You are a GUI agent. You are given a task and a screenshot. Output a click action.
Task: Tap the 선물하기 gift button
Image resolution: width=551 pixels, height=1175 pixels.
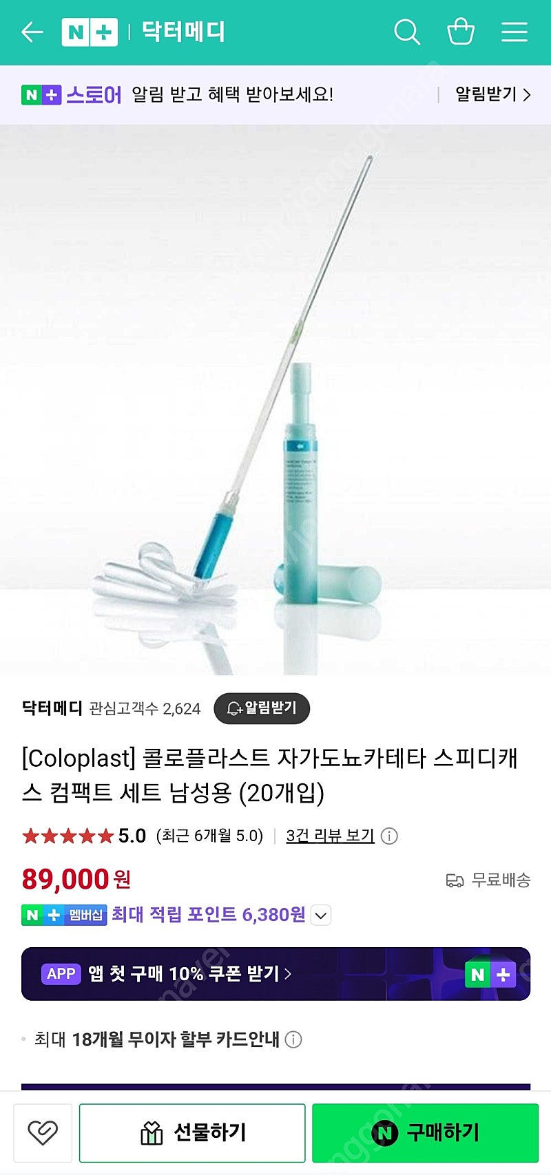[x=192, y=1133]
